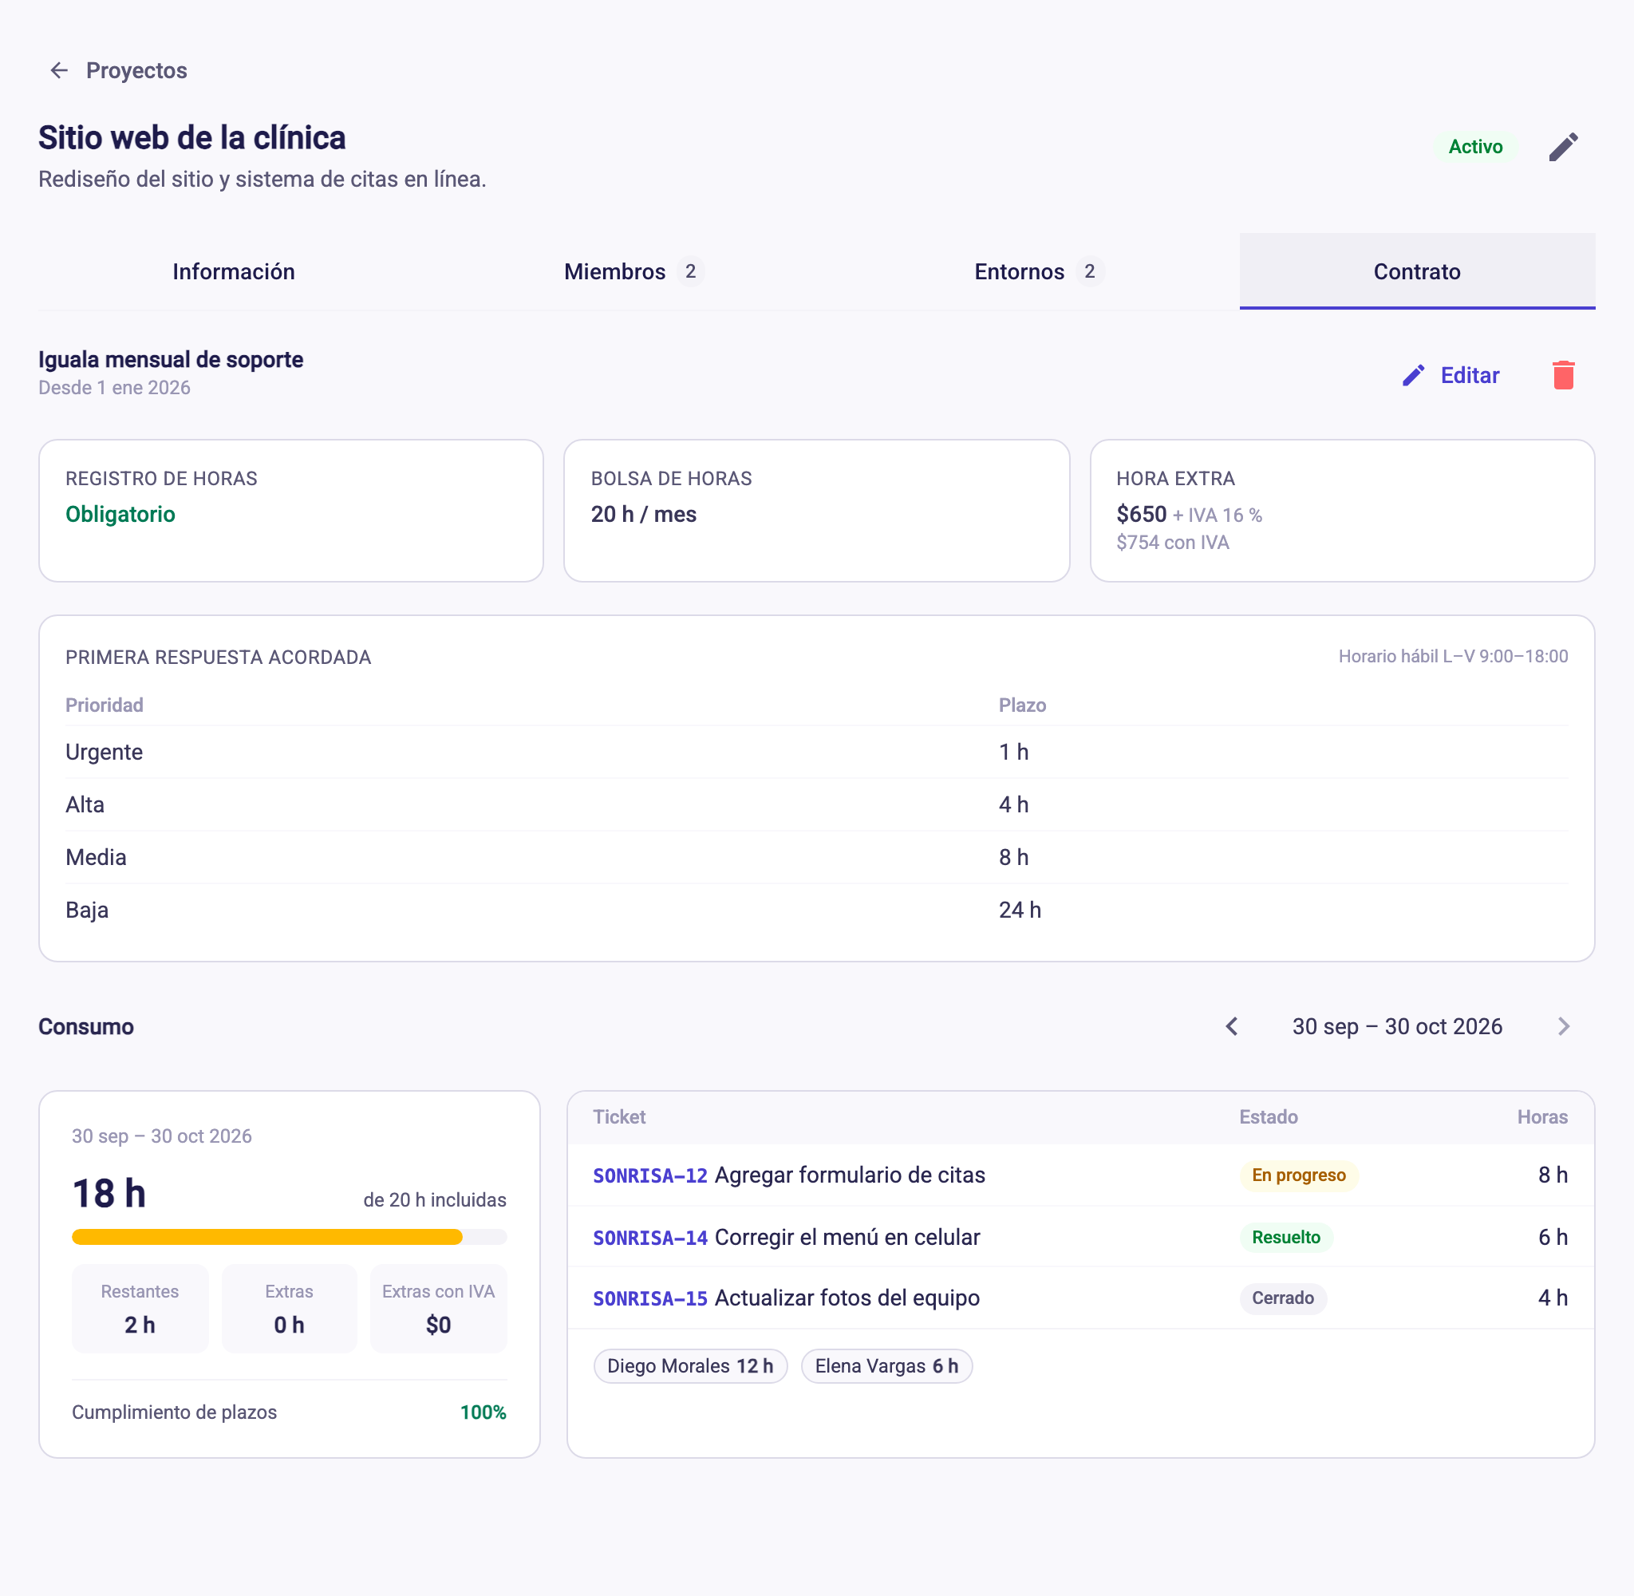Click the 100% Cumplimiento de plazos value
Viewport: 1634px width, 1596px height.
tap(483, 1412)
